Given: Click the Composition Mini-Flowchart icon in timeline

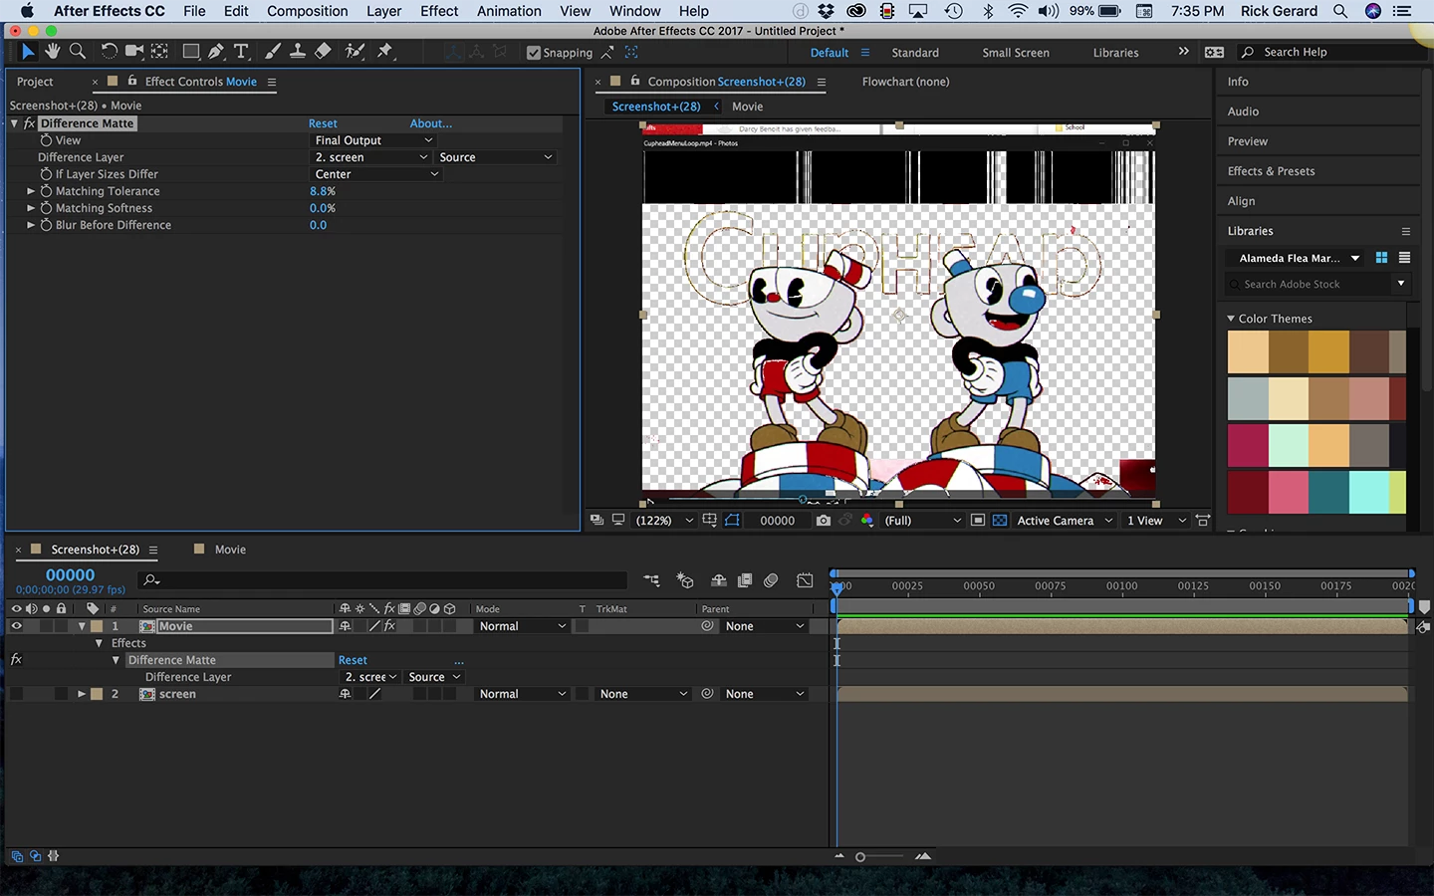Looking at the screenshot, I should [651, 580].
